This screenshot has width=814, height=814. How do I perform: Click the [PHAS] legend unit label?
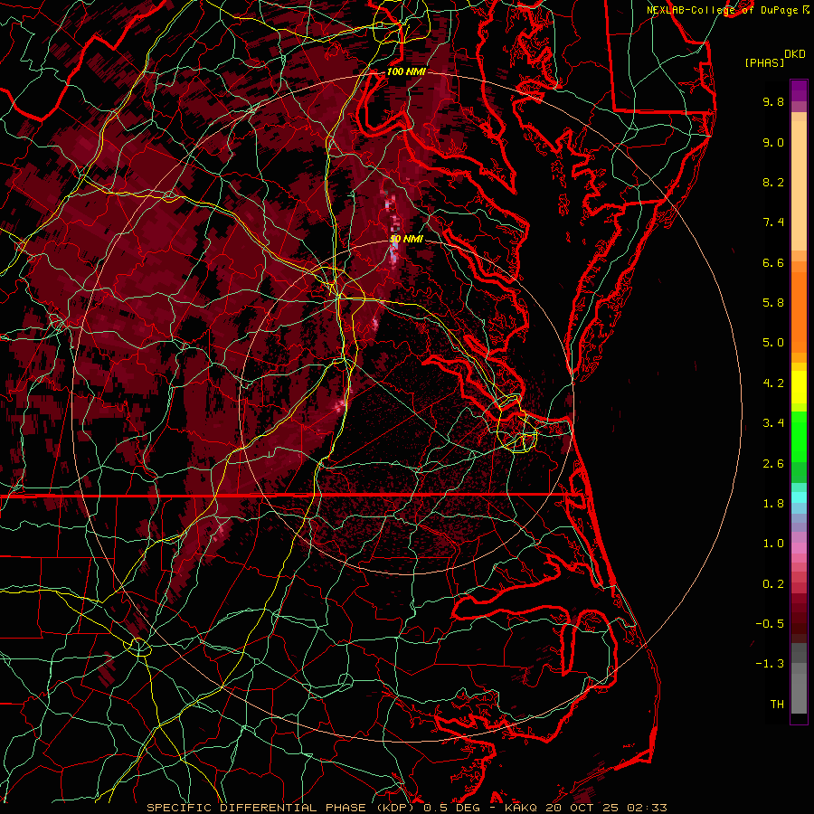[x=764, y=63]
